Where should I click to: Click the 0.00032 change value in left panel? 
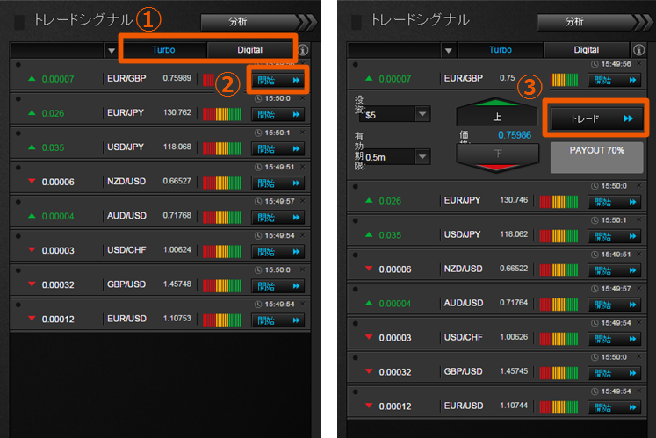click(58, 285)
